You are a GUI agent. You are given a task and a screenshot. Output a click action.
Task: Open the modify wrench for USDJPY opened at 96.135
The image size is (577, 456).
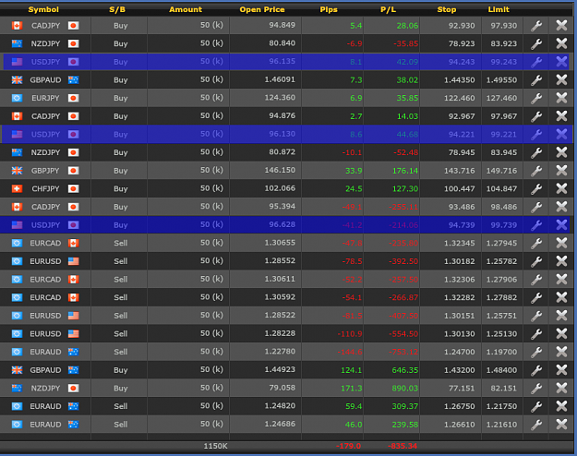[536, 62]
